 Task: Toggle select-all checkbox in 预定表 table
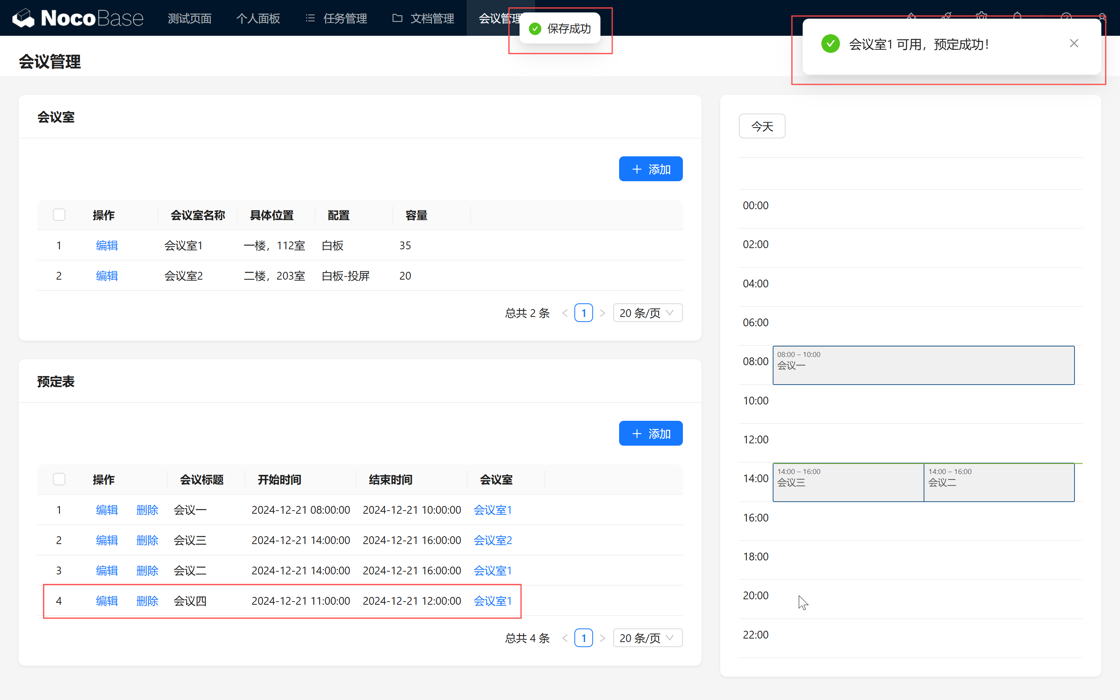click(x=59, y=479)
